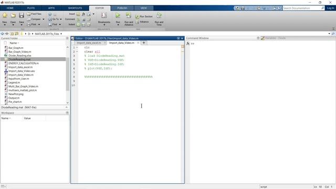336x189 pixels.
Task: Close the Import_data_Video.m tab
Action: pyautogui.click(x=138, y=43)
